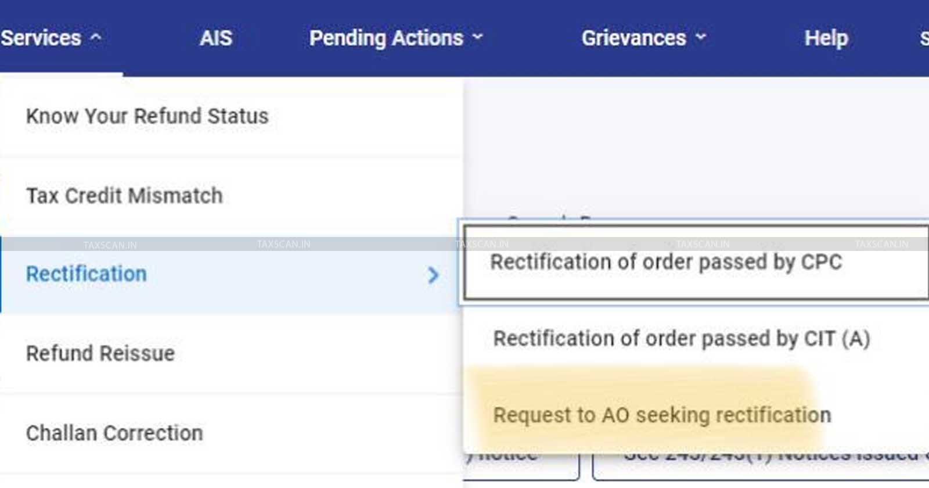Image resolution: width=929 pixels, height=488 pixels.
Task: Open the AIS navigation item
Action: click(215, 38)
